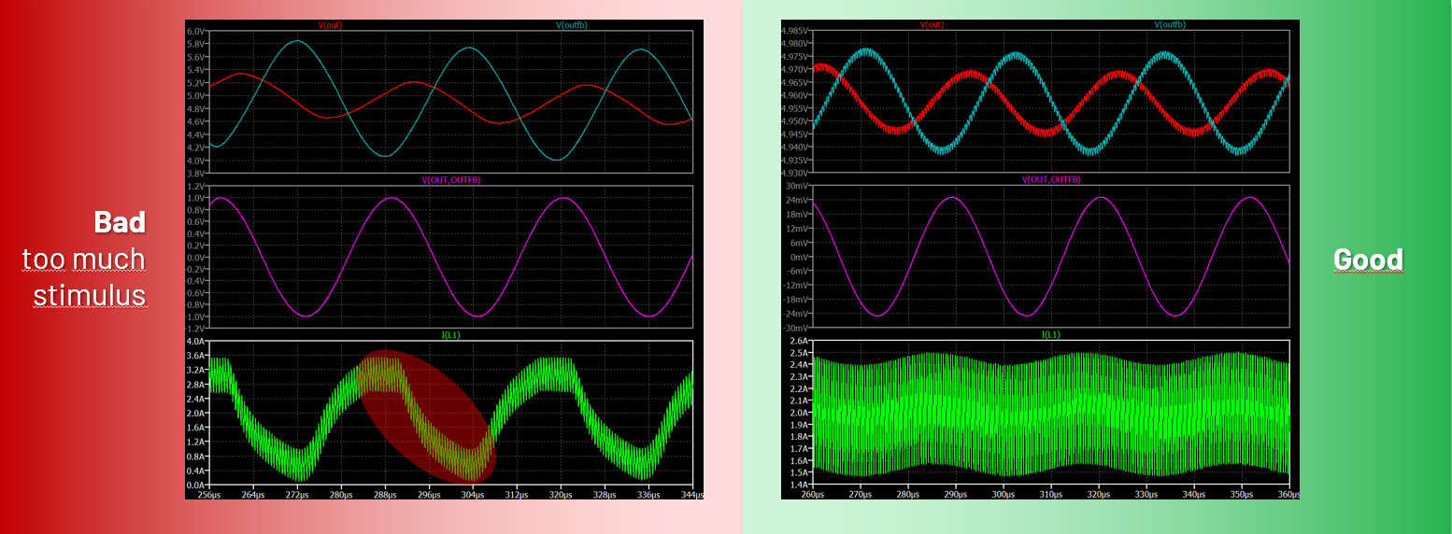
Task: Click the bold "Bad" heading text
Action: pyautogui.click(x=120, y=222)
